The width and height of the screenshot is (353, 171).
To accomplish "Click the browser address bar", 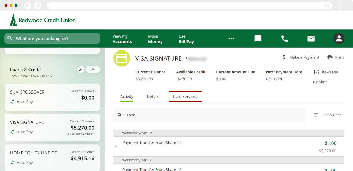I will [x=190, y=6].
